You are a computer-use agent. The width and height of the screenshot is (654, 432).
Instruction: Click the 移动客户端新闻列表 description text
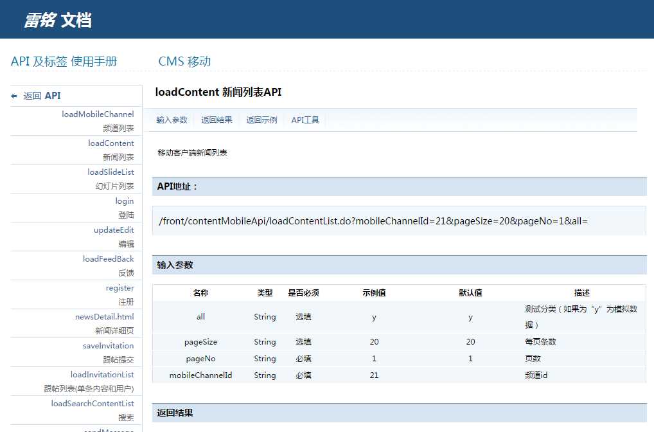pos(192,153)
